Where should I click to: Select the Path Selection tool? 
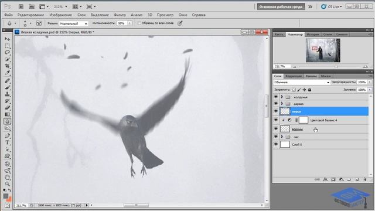pyautogui.click(x=8, y=149)
